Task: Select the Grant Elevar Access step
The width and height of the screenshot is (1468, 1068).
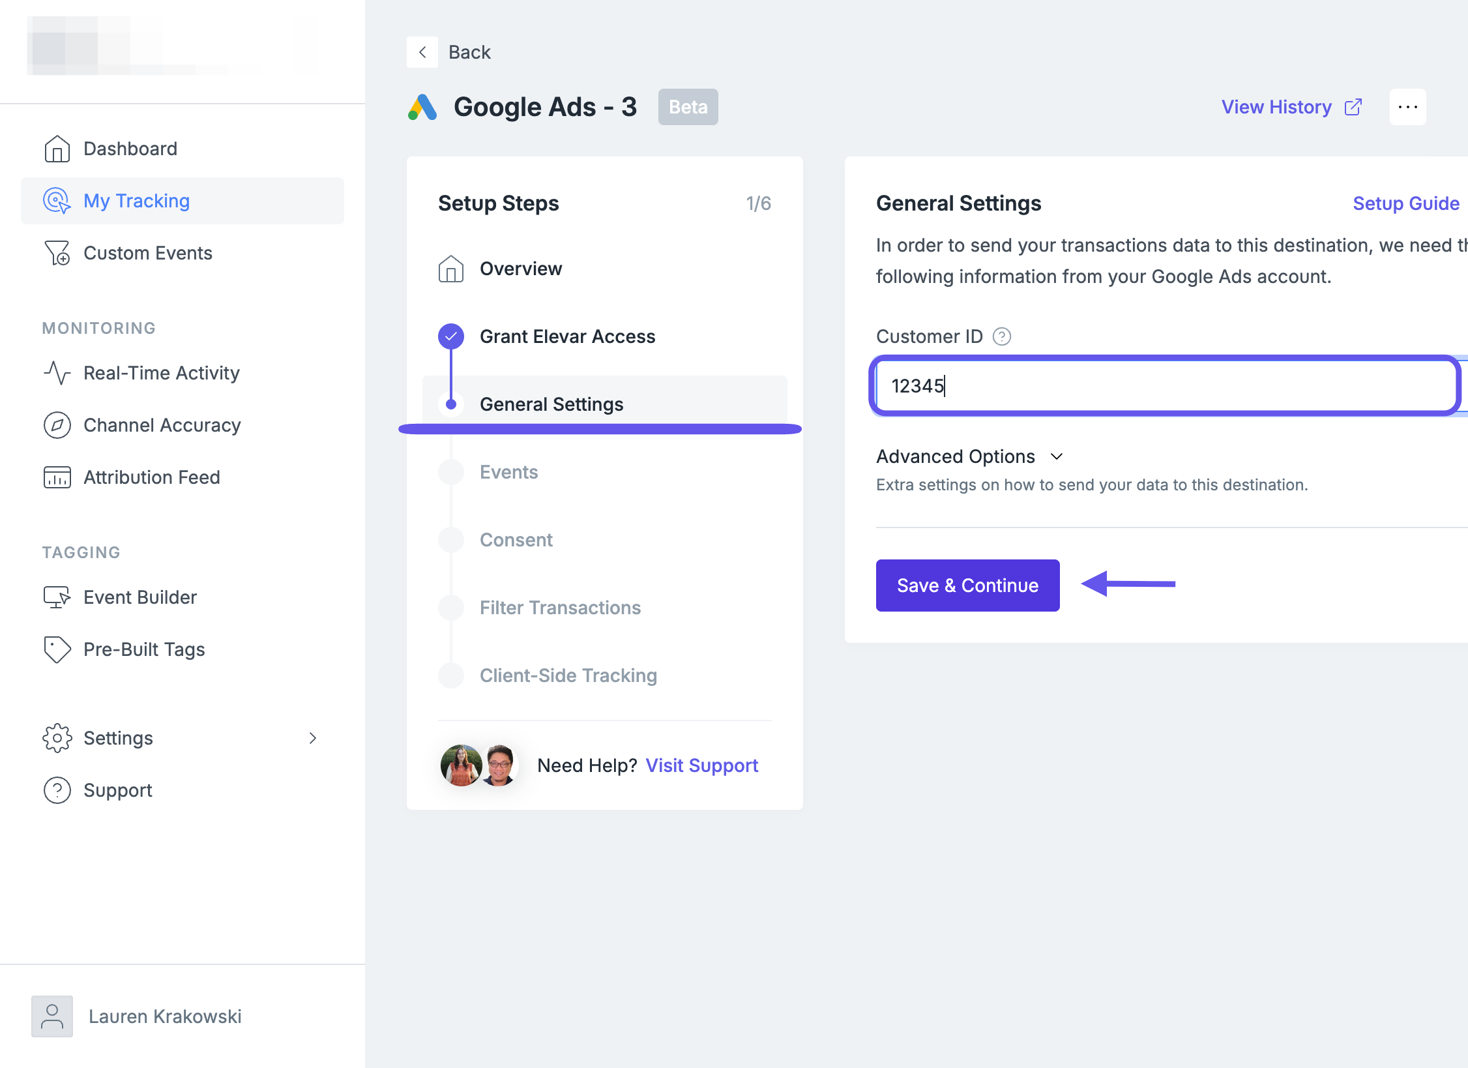Action: [605, 336]
